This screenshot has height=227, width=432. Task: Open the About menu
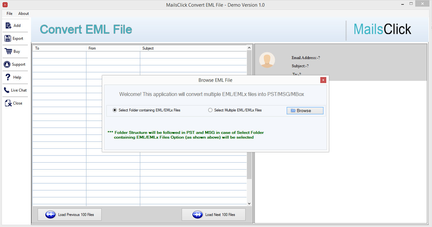point(23,14)
